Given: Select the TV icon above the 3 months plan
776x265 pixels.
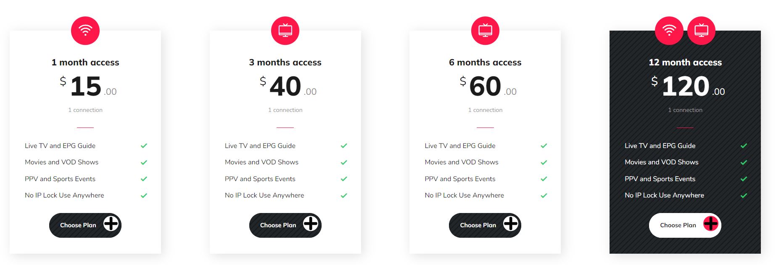Looking at the screenshot, I should 285,30.
